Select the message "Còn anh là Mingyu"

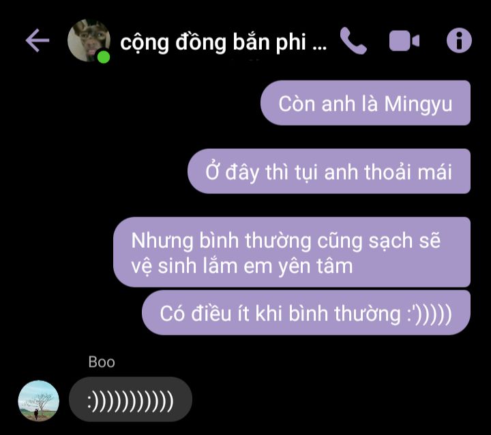click(366, 103)
